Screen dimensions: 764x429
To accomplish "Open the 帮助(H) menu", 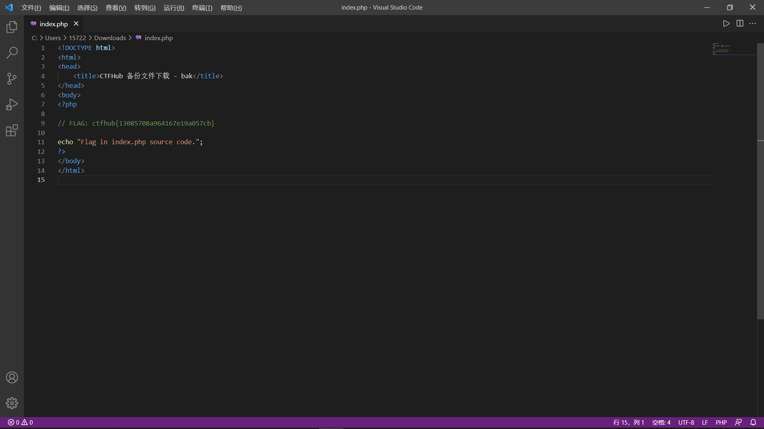I will [231, 8].
